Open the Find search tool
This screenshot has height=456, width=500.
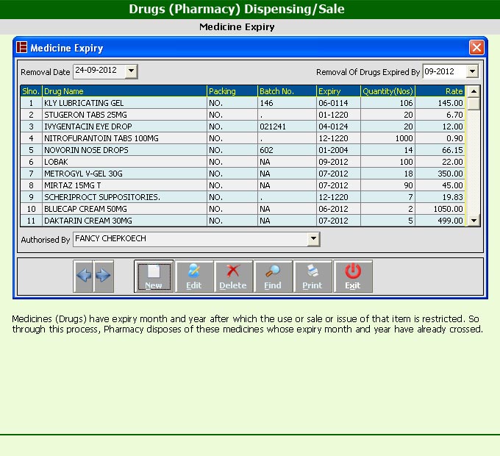(273, 276)
